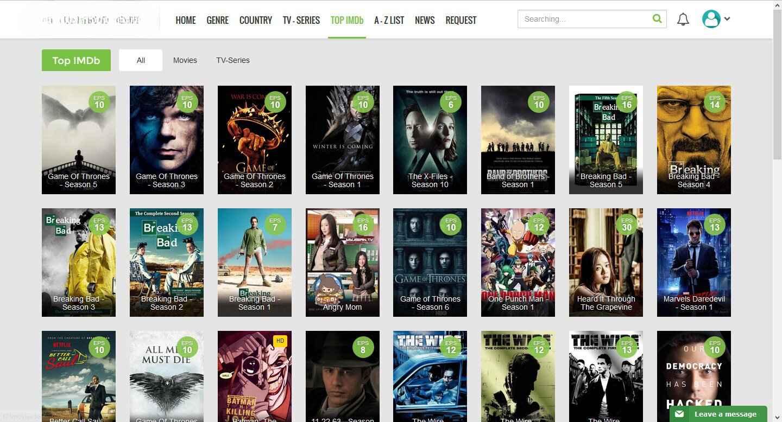Click the green Top IMDb heading button
Screen dimensions: 782x422
click(76, 60)
